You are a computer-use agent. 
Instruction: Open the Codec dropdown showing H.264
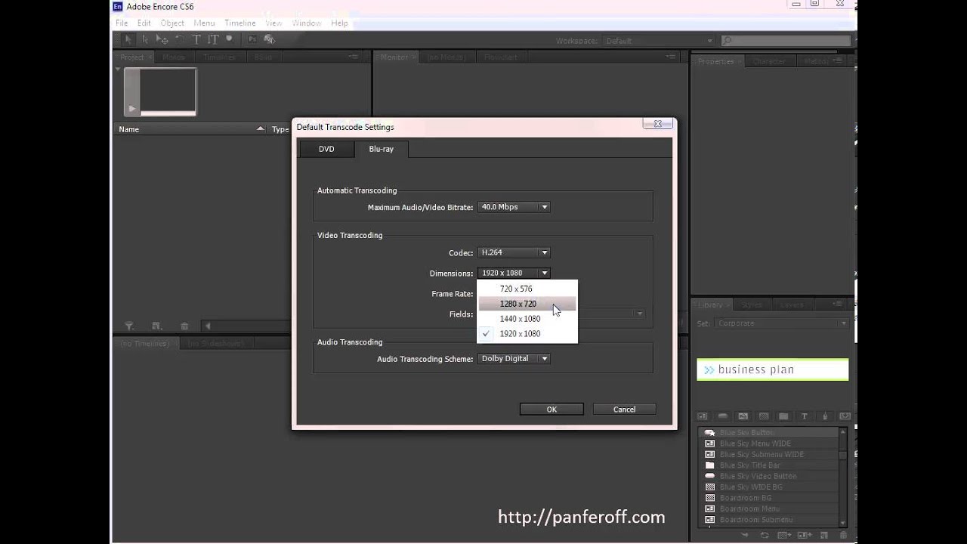[514, 252]
